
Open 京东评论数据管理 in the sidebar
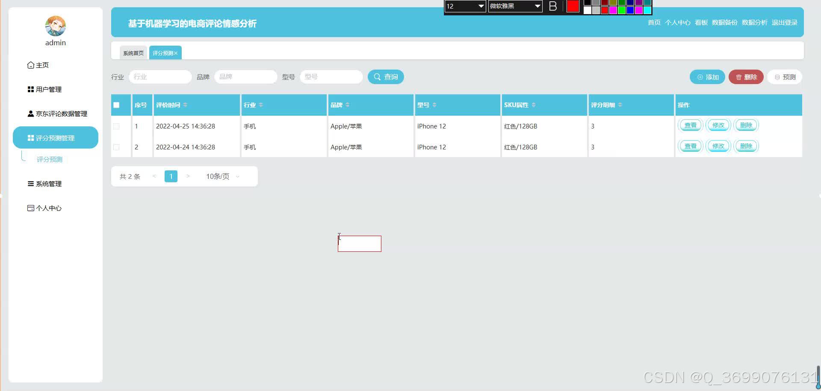coord(57,114)
